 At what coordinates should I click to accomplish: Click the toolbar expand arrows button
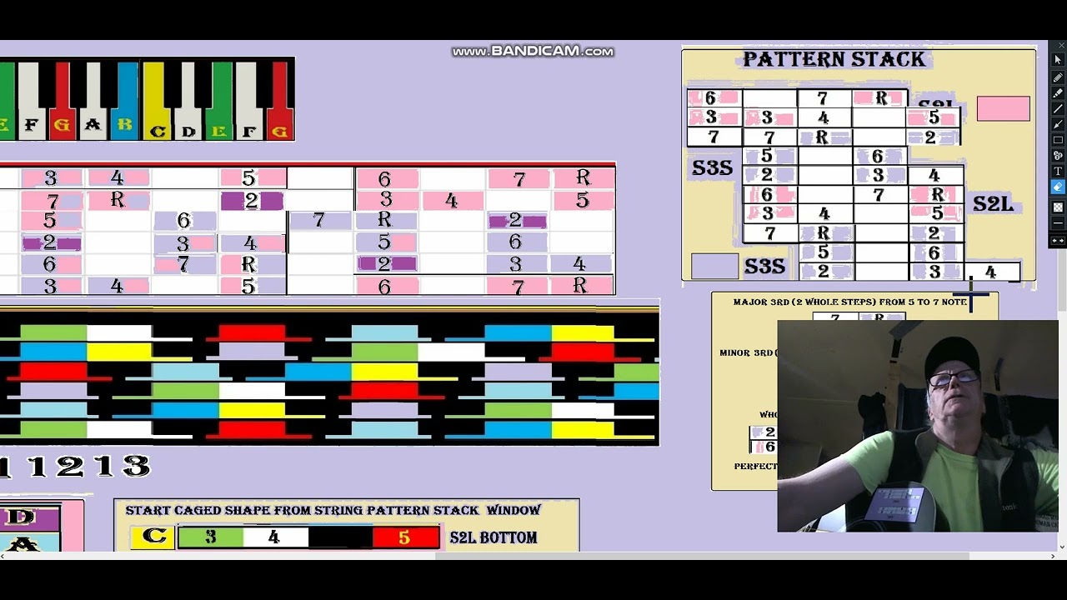pos(1058,241)
